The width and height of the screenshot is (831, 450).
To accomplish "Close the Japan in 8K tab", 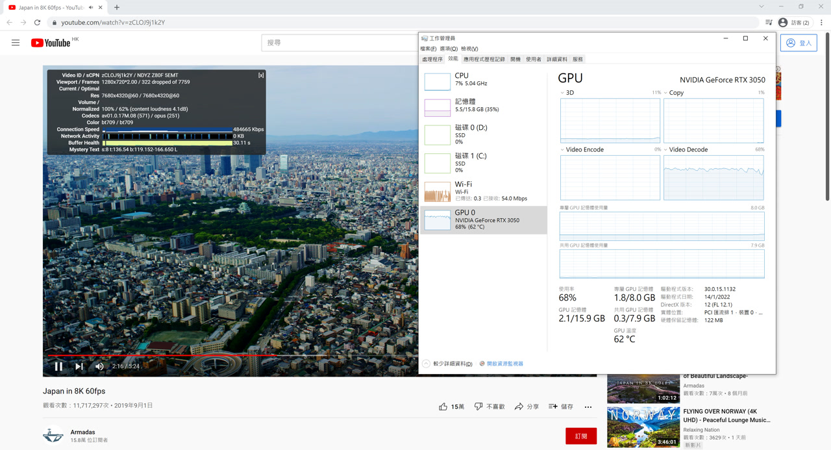I will [x=101, y=7].
